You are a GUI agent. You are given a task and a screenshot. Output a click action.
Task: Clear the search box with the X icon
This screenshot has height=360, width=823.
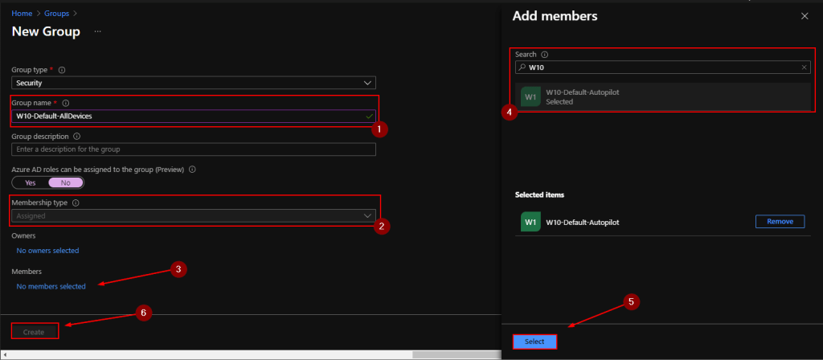click(804, 67)
